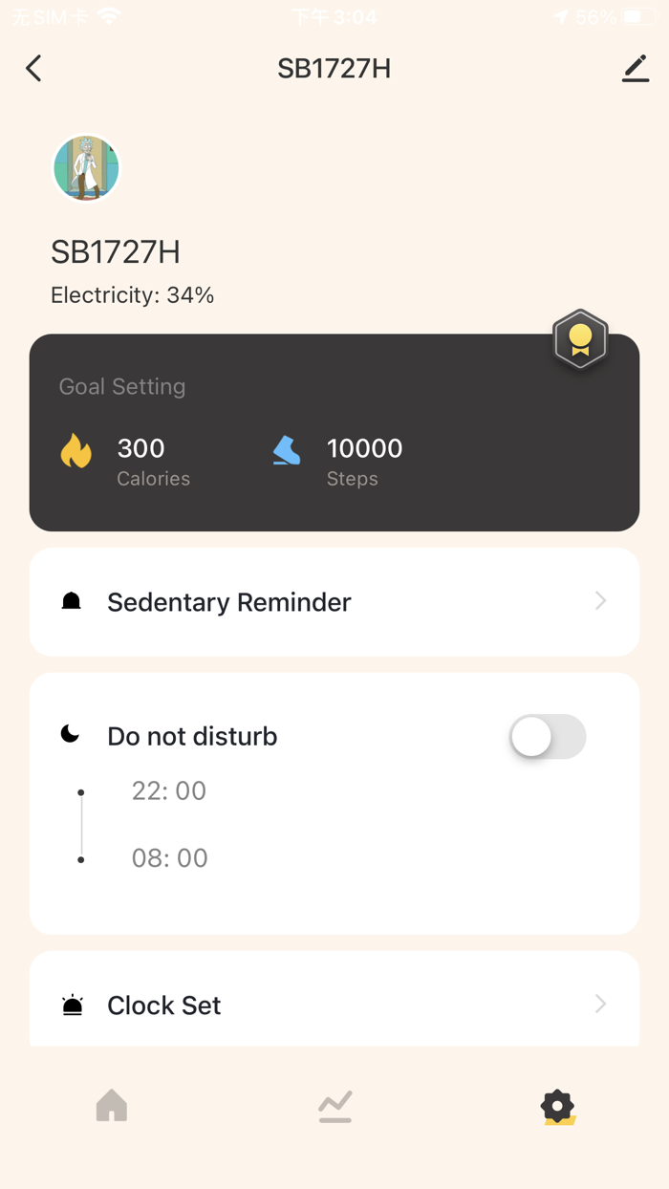
Task: Open the medal badge on Goal Setting card
Action: pyautogui.click(x=580, y=339)
